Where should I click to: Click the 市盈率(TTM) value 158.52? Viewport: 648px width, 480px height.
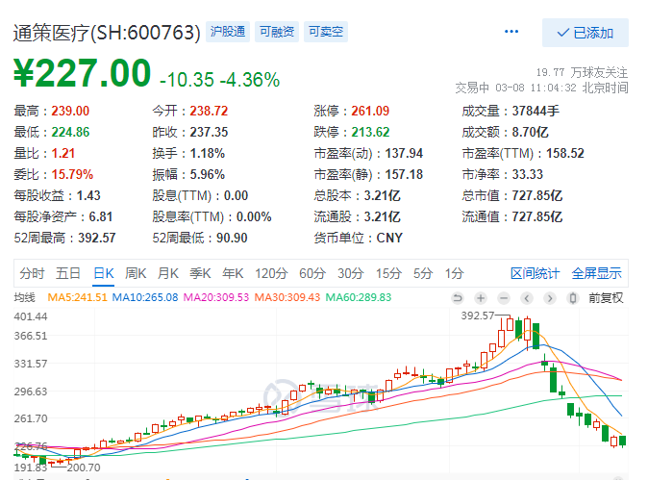[565, 153]
